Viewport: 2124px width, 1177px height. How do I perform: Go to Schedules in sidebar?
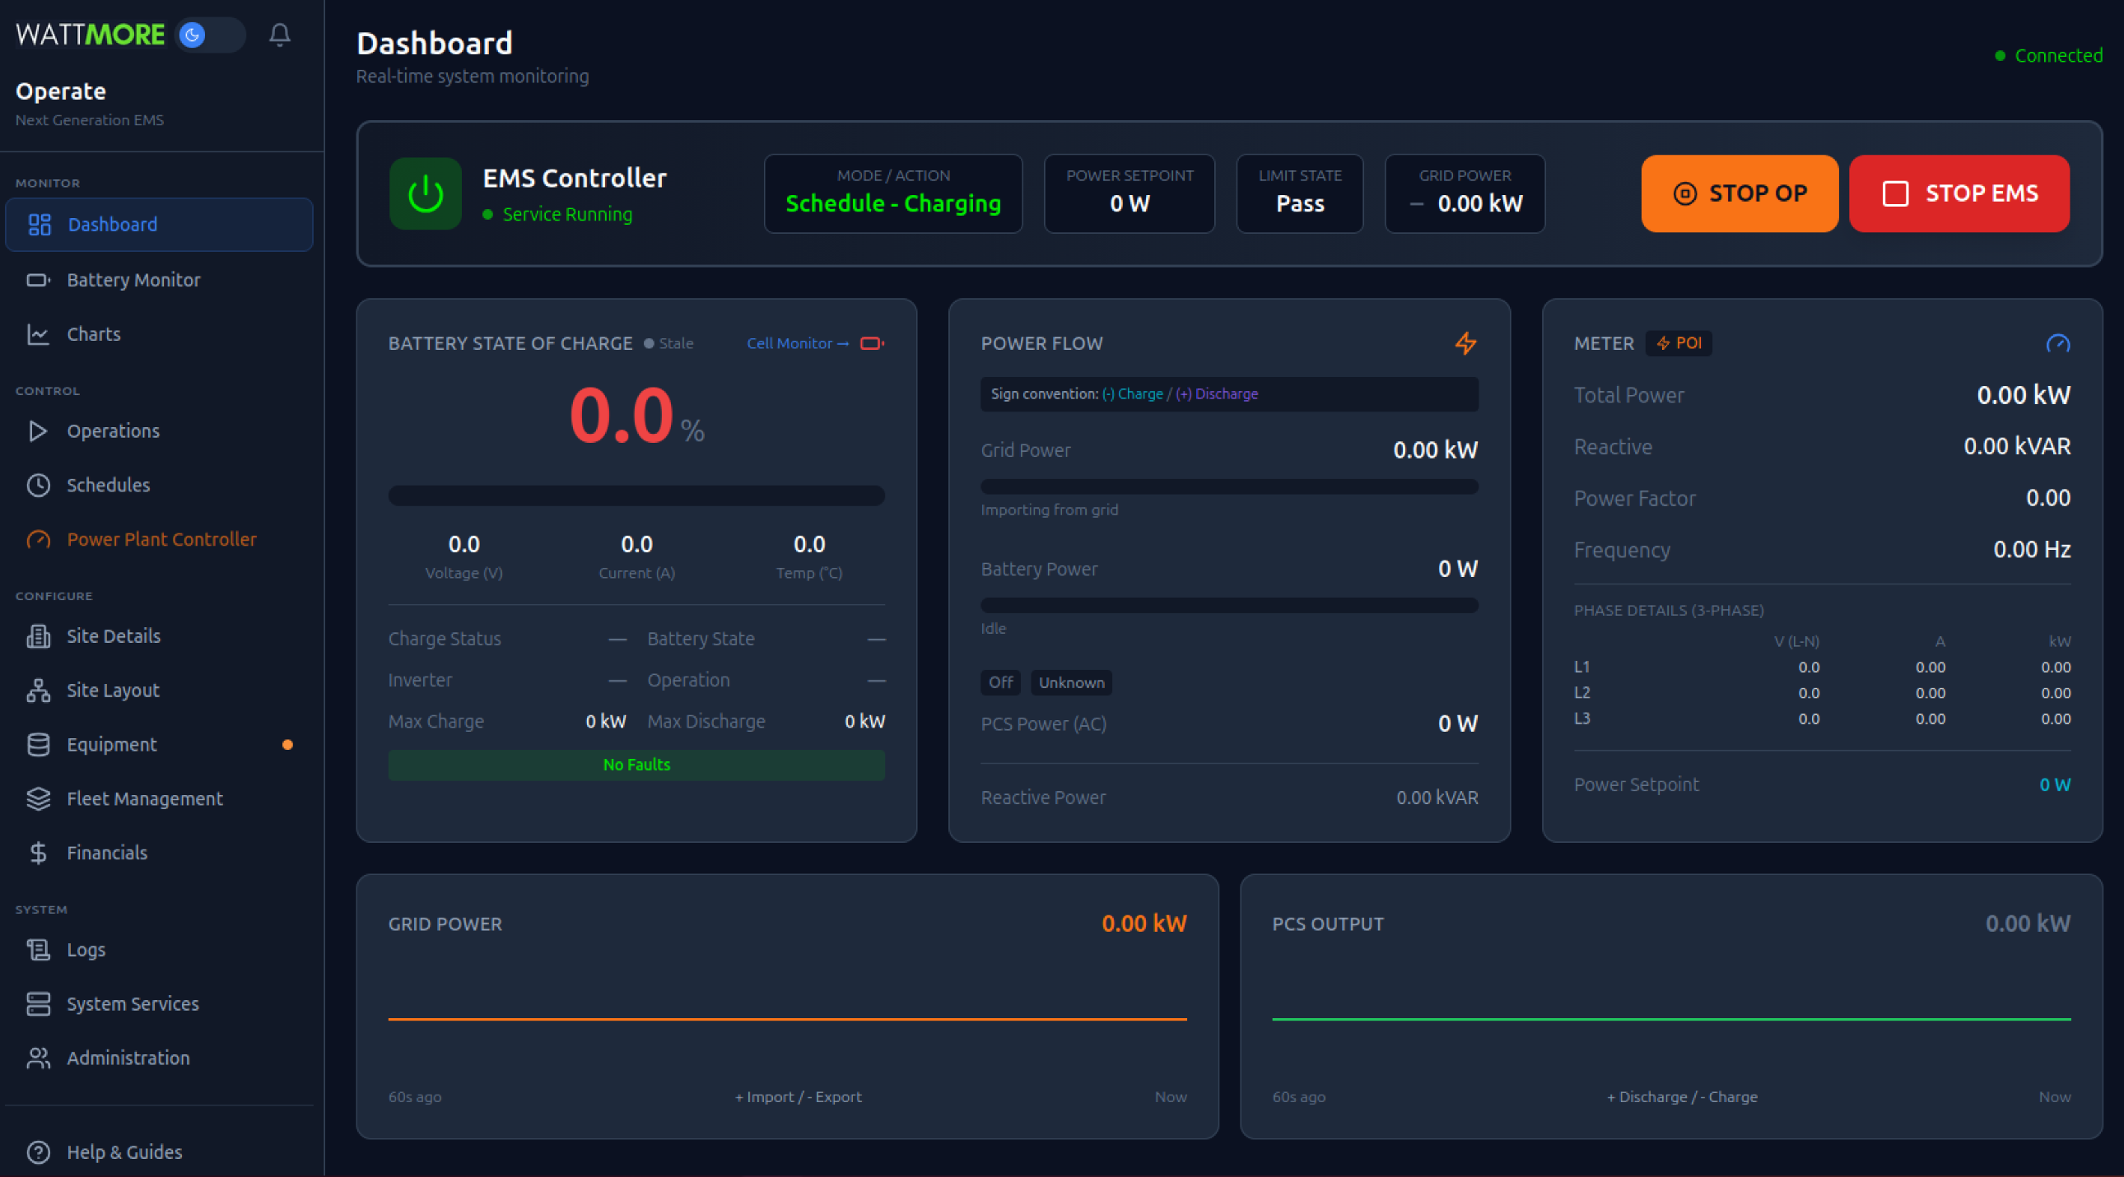tap(108, 486)
